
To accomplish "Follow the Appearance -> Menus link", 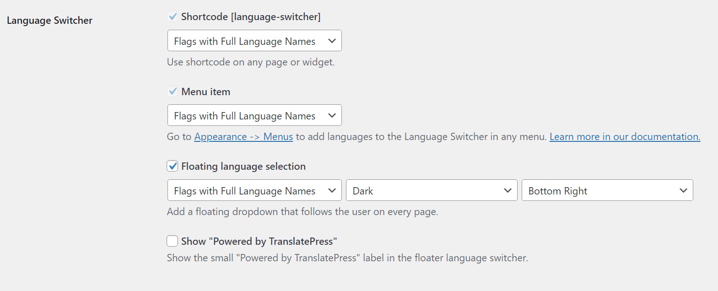I will click(243, 137).
